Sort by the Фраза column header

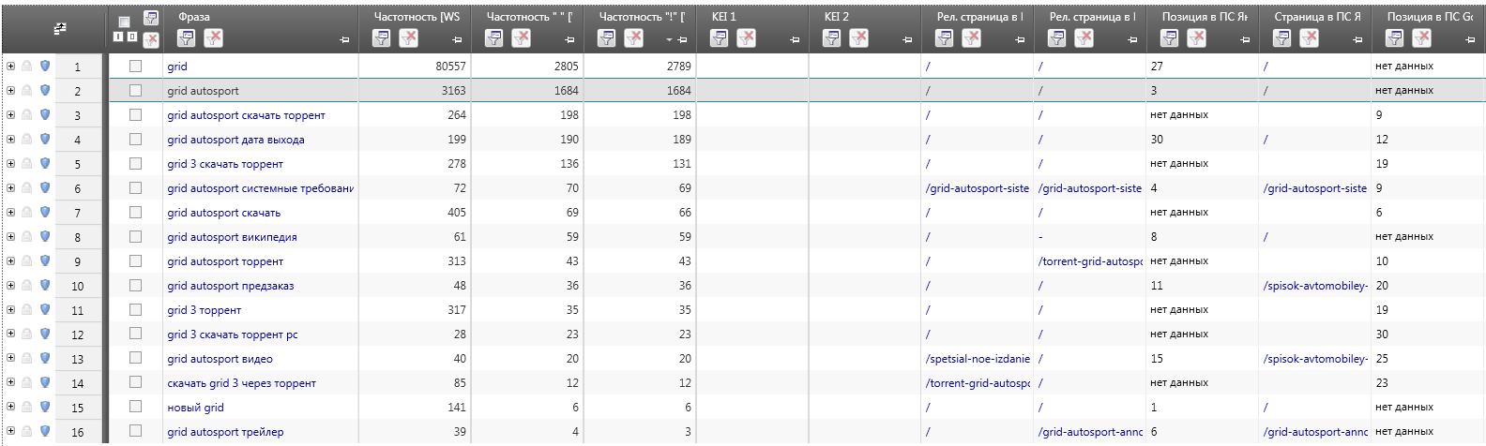tap(194, 16)
